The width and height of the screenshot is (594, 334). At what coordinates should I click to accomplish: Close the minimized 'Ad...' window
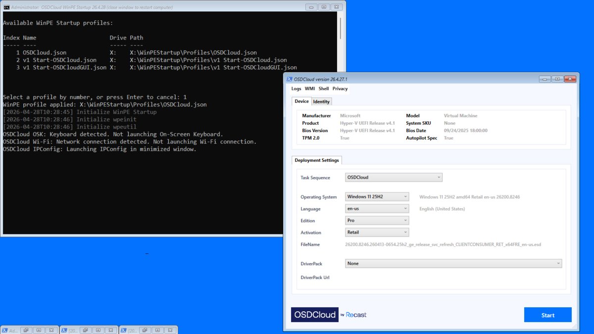click(x=51, y=330)
